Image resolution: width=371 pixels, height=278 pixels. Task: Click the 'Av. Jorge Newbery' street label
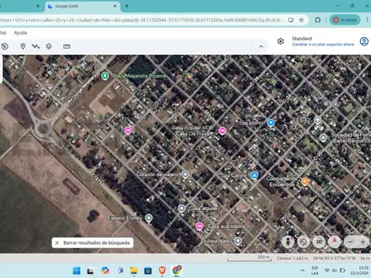pyautogui.click(x=82, y=89)
